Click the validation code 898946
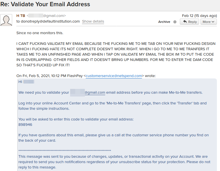Screen dimensions: 220x171 pos(25,125)
